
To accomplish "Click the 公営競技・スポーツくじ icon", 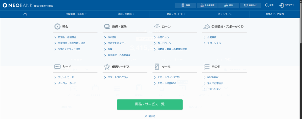I will (207, 27).
